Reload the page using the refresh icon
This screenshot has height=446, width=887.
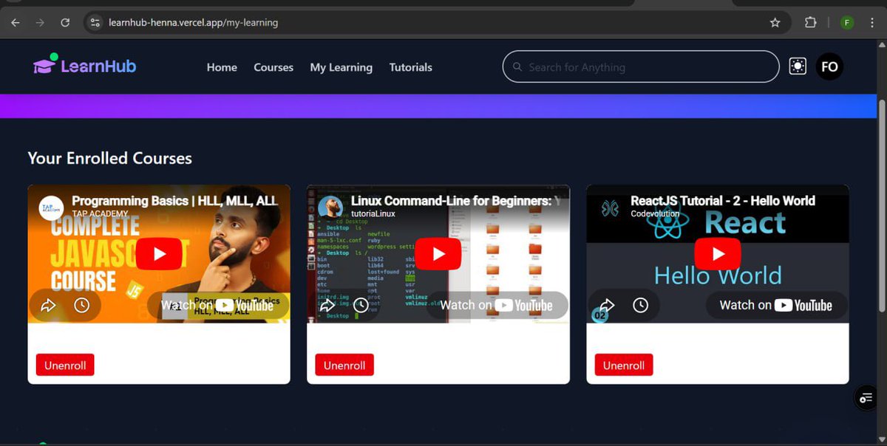65,23
